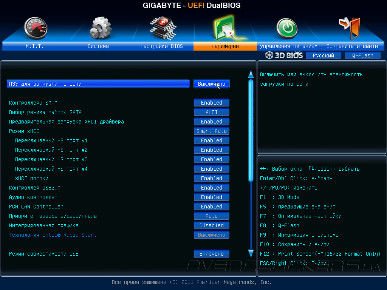Image resolution: width=387 pixels, height=290 pixels.
Task: Open the управления питанием tab
Action: [288, 46]
